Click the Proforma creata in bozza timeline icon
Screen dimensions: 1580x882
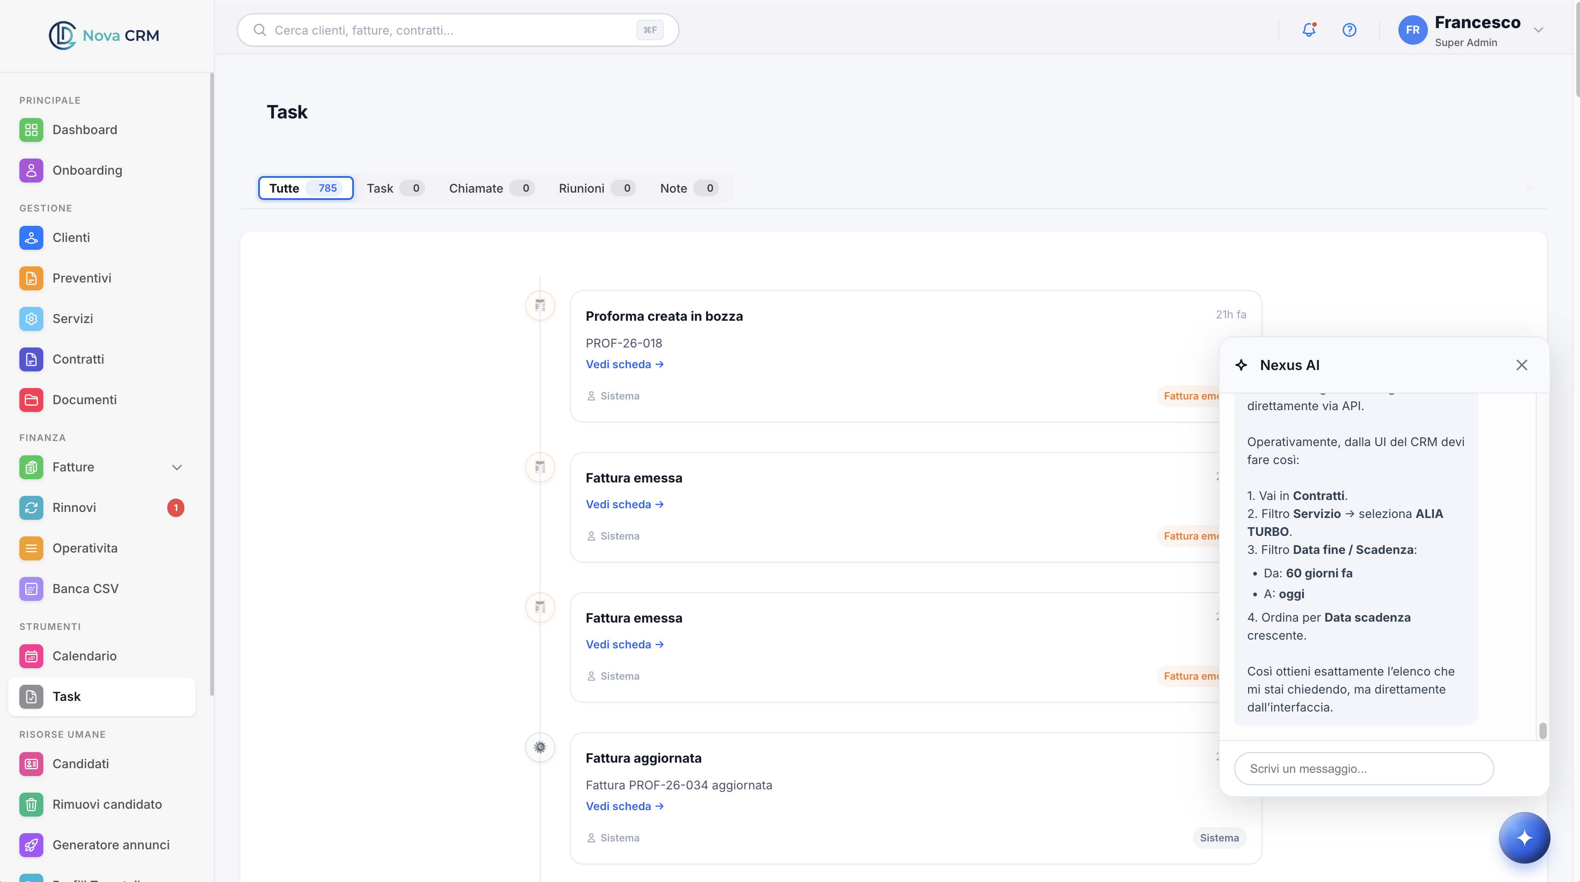(540, 305)
